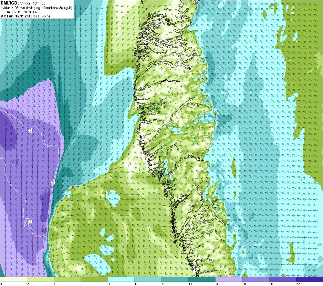This screenshot has width=323, height=286.
Task: Click the legend value label 12
Action: pyautogui.click(x=163, y=284)
